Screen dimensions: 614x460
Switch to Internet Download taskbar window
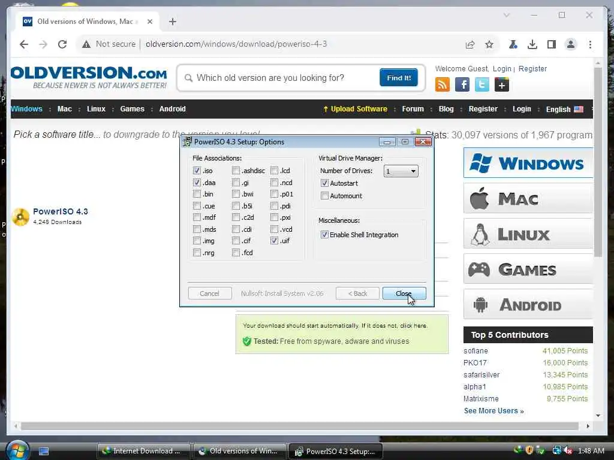tap(143, 451)
